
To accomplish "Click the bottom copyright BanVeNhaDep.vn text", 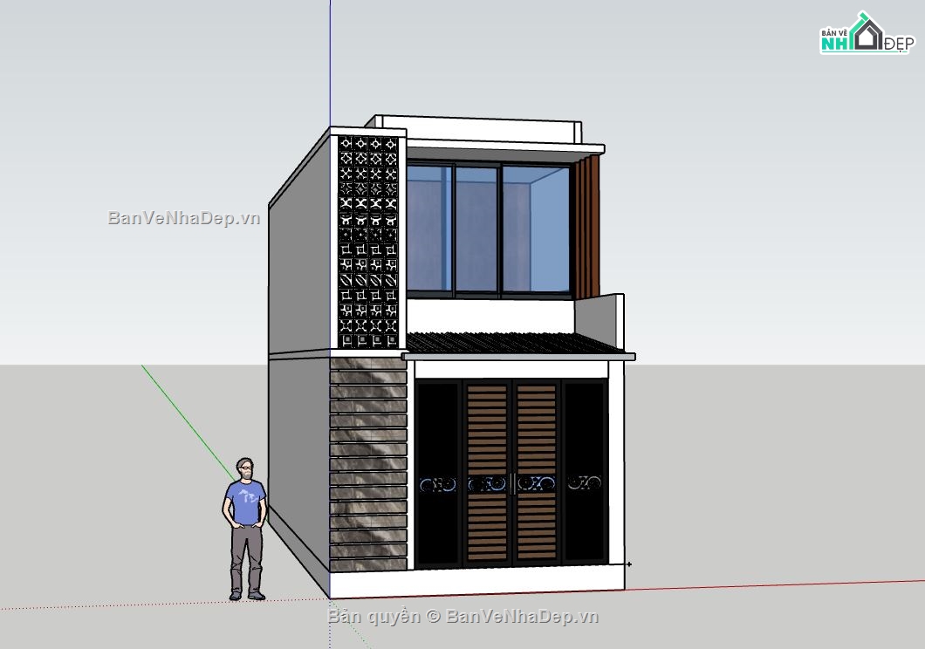I will tap(463, 617).
